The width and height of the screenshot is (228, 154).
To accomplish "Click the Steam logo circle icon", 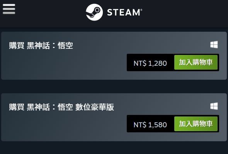I will [94, 12].
